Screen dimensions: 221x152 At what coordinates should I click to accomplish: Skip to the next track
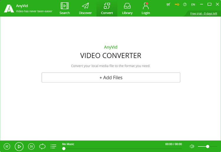point(31,146)
